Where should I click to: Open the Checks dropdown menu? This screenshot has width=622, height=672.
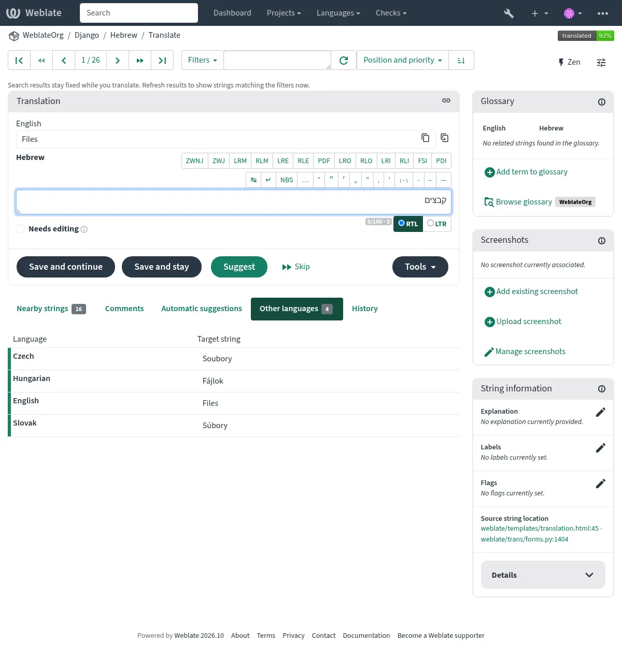pos(391,13)
